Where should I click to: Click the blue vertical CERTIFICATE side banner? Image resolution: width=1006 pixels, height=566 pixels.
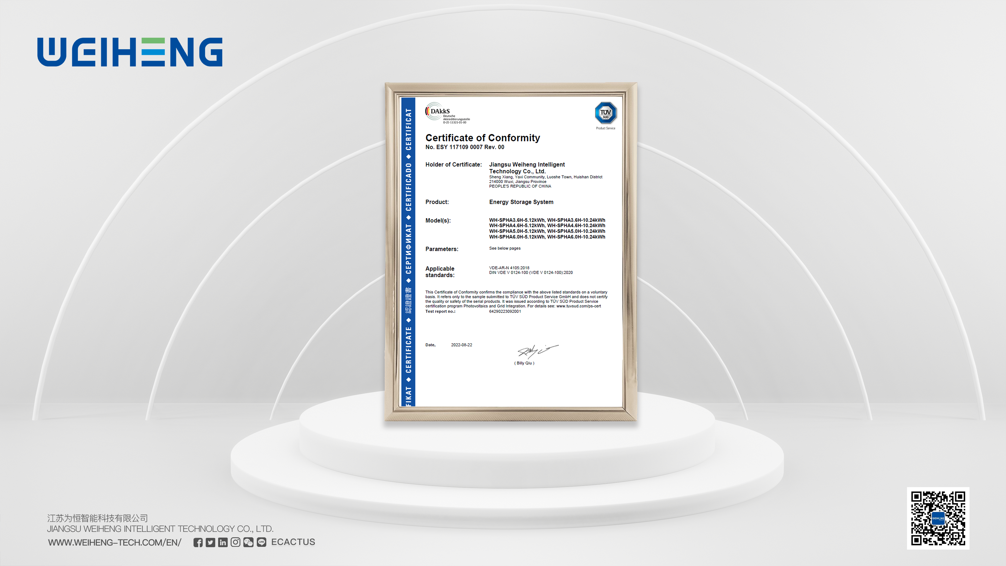(408, 252)
